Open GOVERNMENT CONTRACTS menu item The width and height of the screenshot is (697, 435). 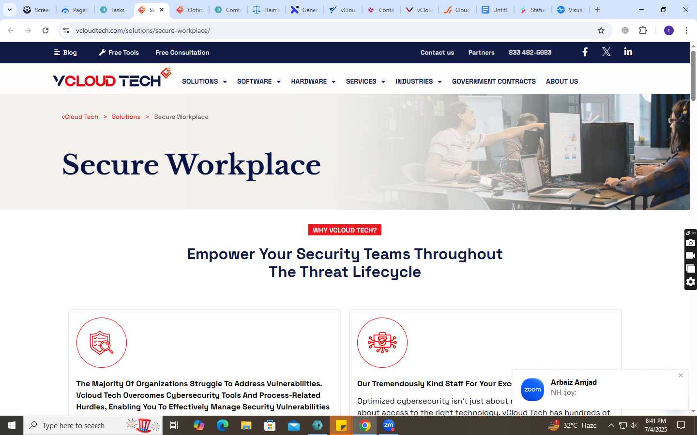click(x=494, y=81)
